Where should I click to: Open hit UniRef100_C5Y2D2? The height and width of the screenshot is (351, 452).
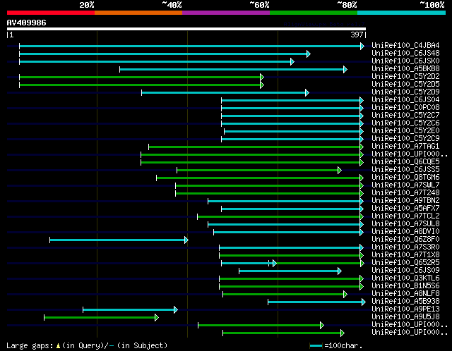pos(405,77)
